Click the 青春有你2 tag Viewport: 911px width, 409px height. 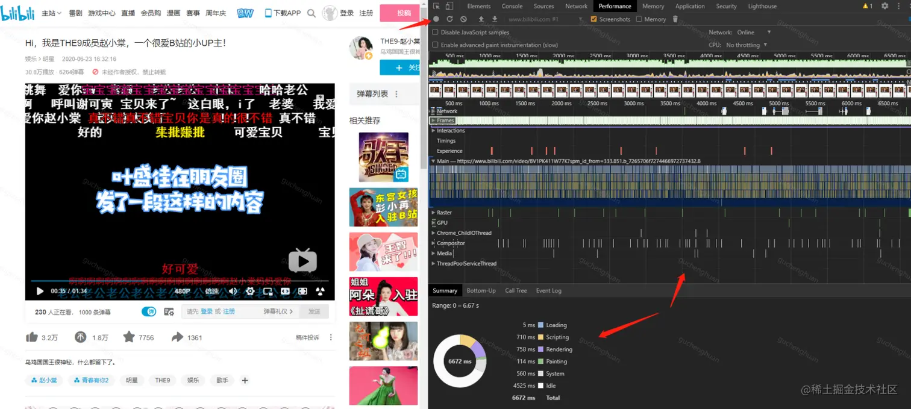[x=91, y=380]
